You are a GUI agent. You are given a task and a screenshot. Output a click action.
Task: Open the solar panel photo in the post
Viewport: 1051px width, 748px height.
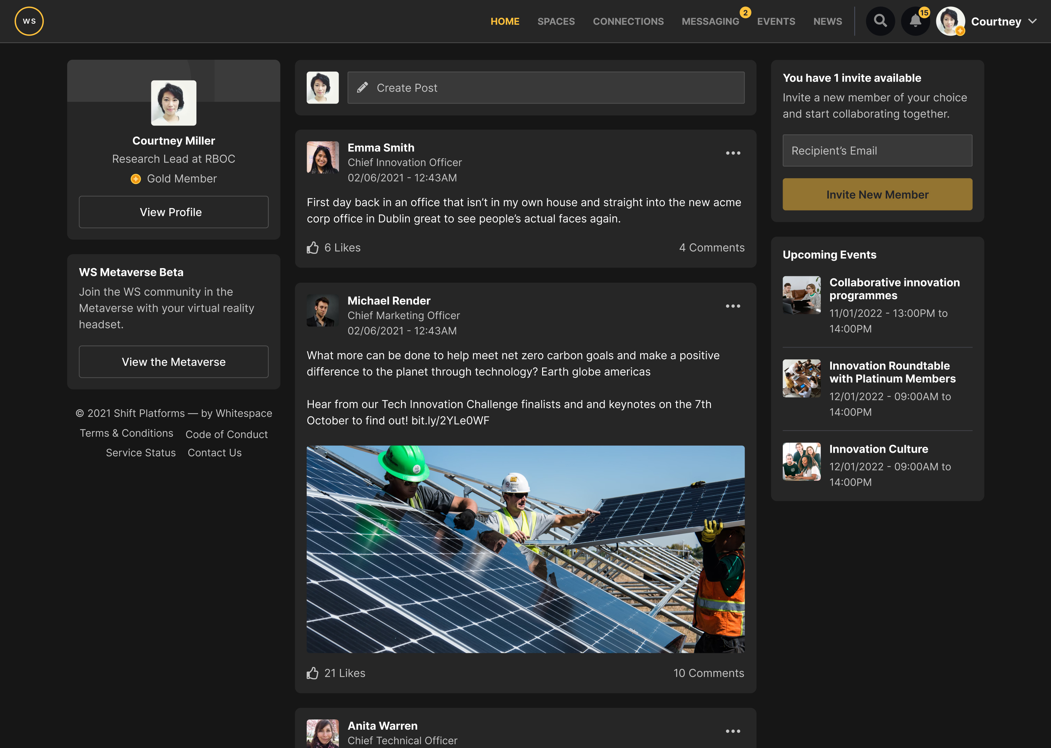[x=525, y=549]
